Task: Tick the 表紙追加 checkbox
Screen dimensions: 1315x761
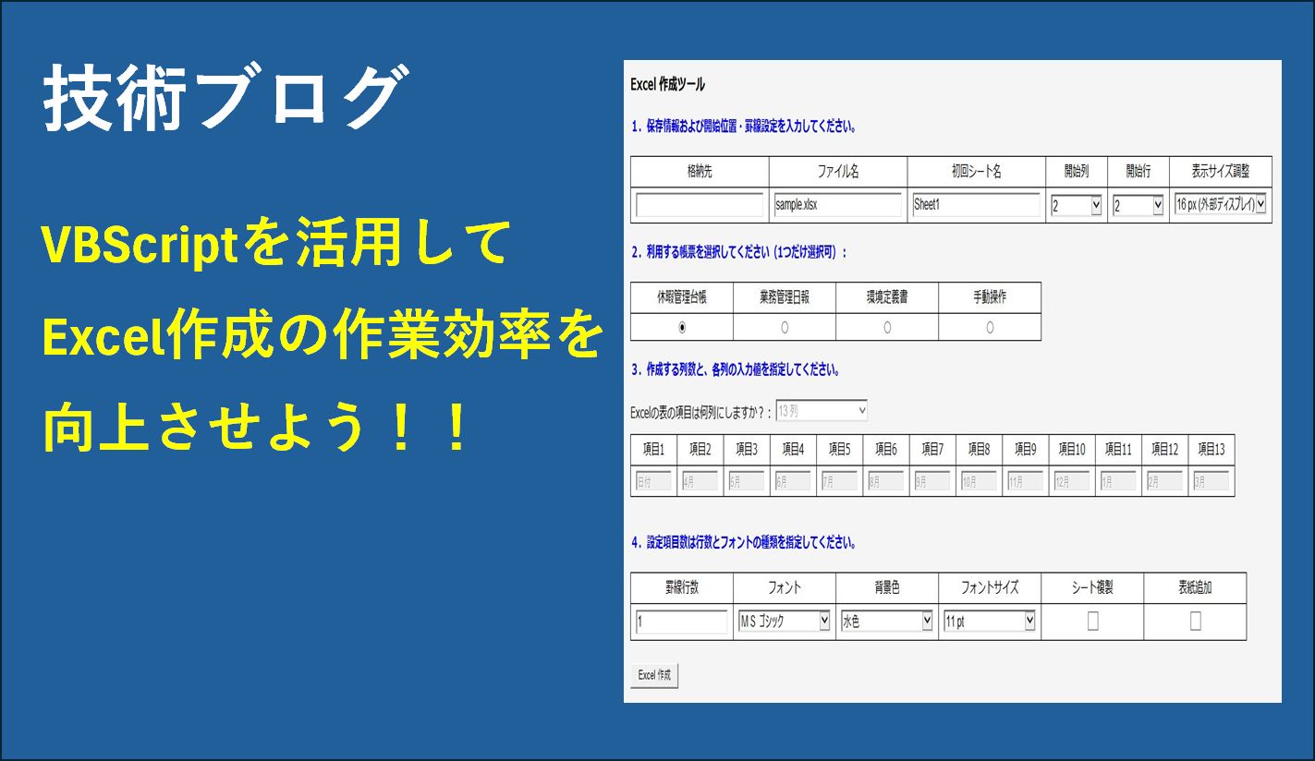Action: (x=1195, y=622)
